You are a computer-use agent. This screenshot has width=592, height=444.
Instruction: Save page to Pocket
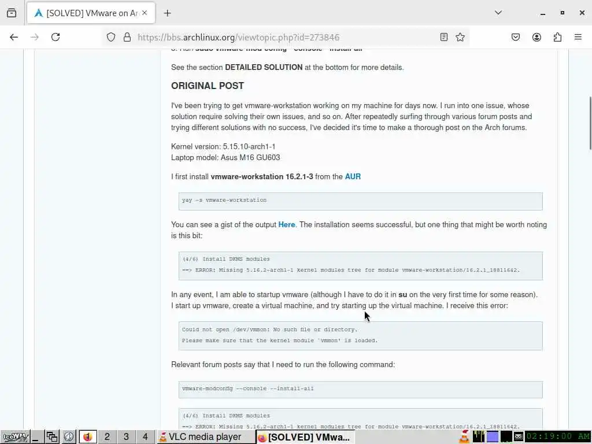516,37
